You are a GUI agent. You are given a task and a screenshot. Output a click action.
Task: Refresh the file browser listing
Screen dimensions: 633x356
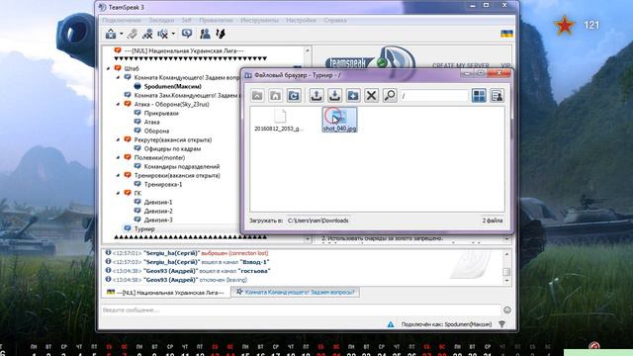[294, 96]
